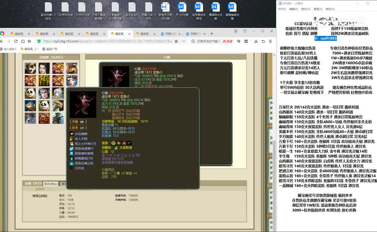Click the 天赋·2阶 badge
This screenshot has height=232, width=377.
[x=78, y=122]
